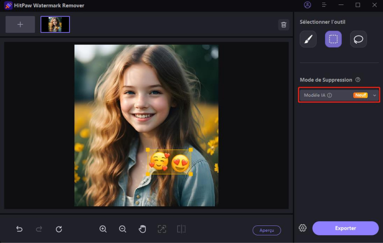Select the brush tool
Image resolution: width=383 pixels, height=243 pixels.
308,39
